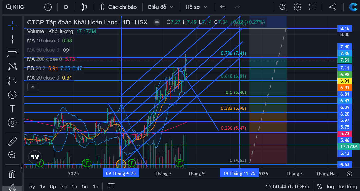
Task: Open quick search with lightning magnifier icon
Action: (x=283, y=7)
